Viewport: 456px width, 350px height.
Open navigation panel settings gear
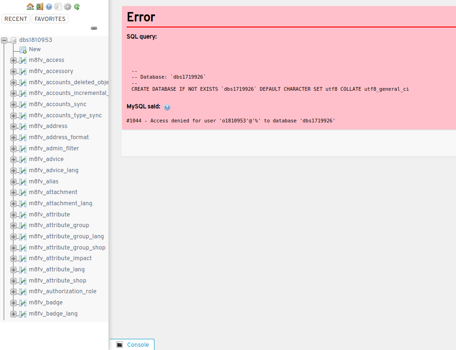point(67,7)
